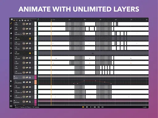Click the orange color tag of F-Roulettes
The image size is (158, 118).
click(x=35, y=82)
